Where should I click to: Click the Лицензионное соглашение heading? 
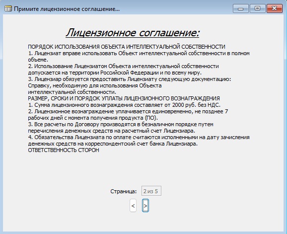point(133,33)
